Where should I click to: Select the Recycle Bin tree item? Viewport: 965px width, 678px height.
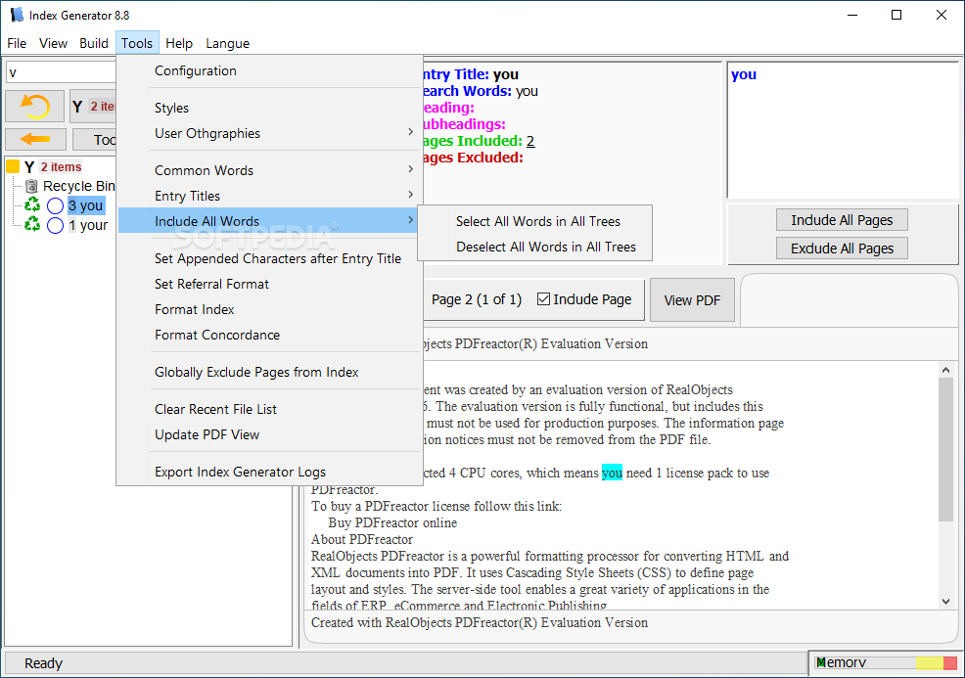click(78, 186)
